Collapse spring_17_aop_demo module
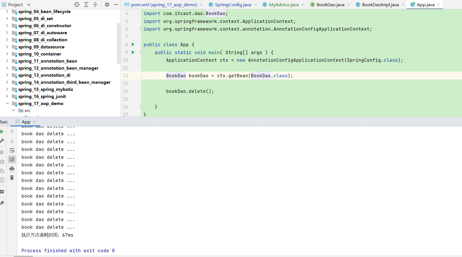 pyautogui.click(x=7, y=103)
